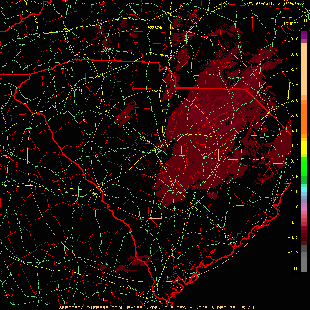Image resolution: width=310 pixels, height=310 pixels.
Task: Click the -0.5 value on the color scale
Action: 293,238
